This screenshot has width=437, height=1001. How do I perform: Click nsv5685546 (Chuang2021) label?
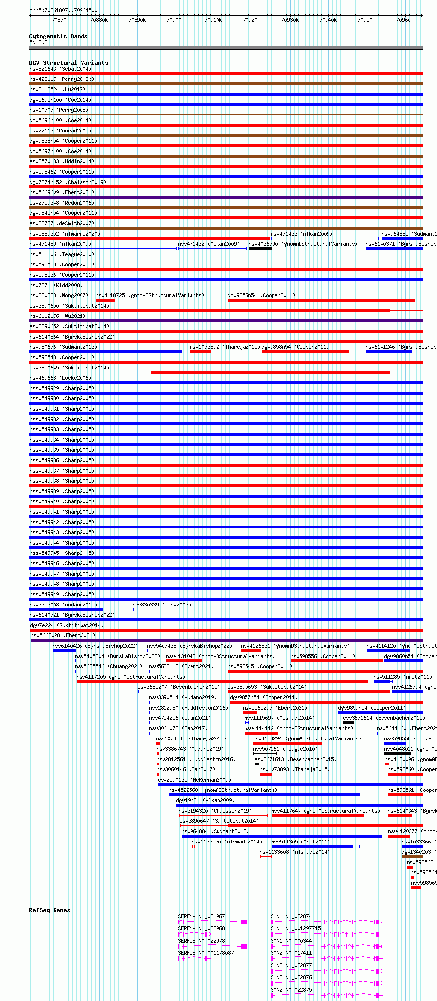[x=109, y=666]
